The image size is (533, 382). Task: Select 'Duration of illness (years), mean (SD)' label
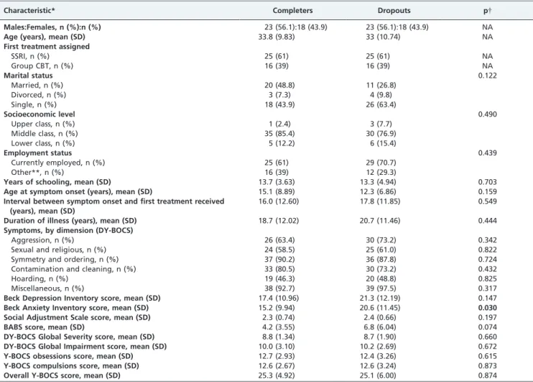click(x=70, y=221)
